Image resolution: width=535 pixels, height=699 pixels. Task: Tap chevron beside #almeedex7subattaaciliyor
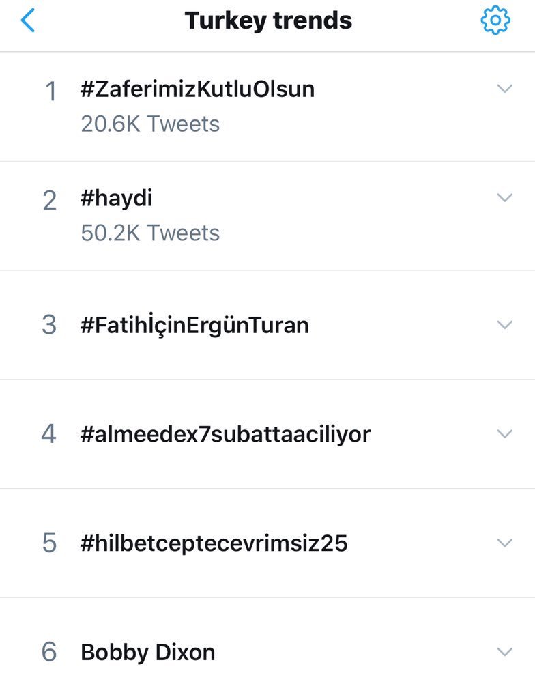point(504,433)
